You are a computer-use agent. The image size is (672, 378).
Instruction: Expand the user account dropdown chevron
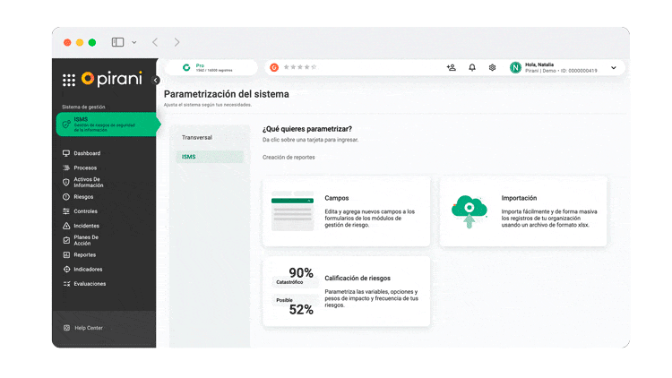click(614, 68)
